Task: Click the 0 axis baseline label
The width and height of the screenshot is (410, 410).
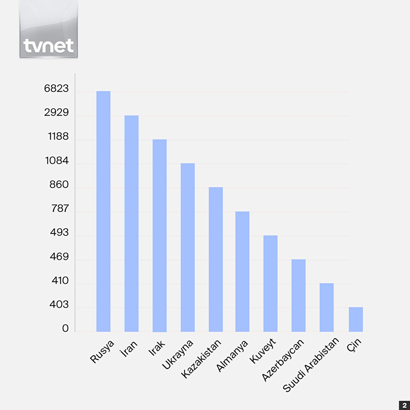Action: tap(65, 329)
